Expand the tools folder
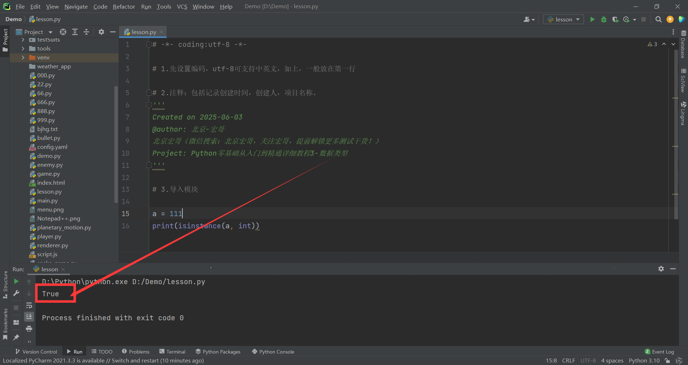The height and width of the screenshot is (365, 688). point(23,49)
